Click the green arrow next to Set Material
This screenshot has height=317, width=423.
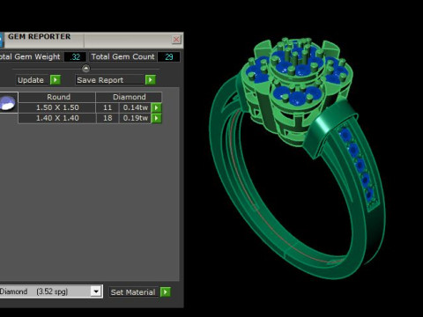166,292
